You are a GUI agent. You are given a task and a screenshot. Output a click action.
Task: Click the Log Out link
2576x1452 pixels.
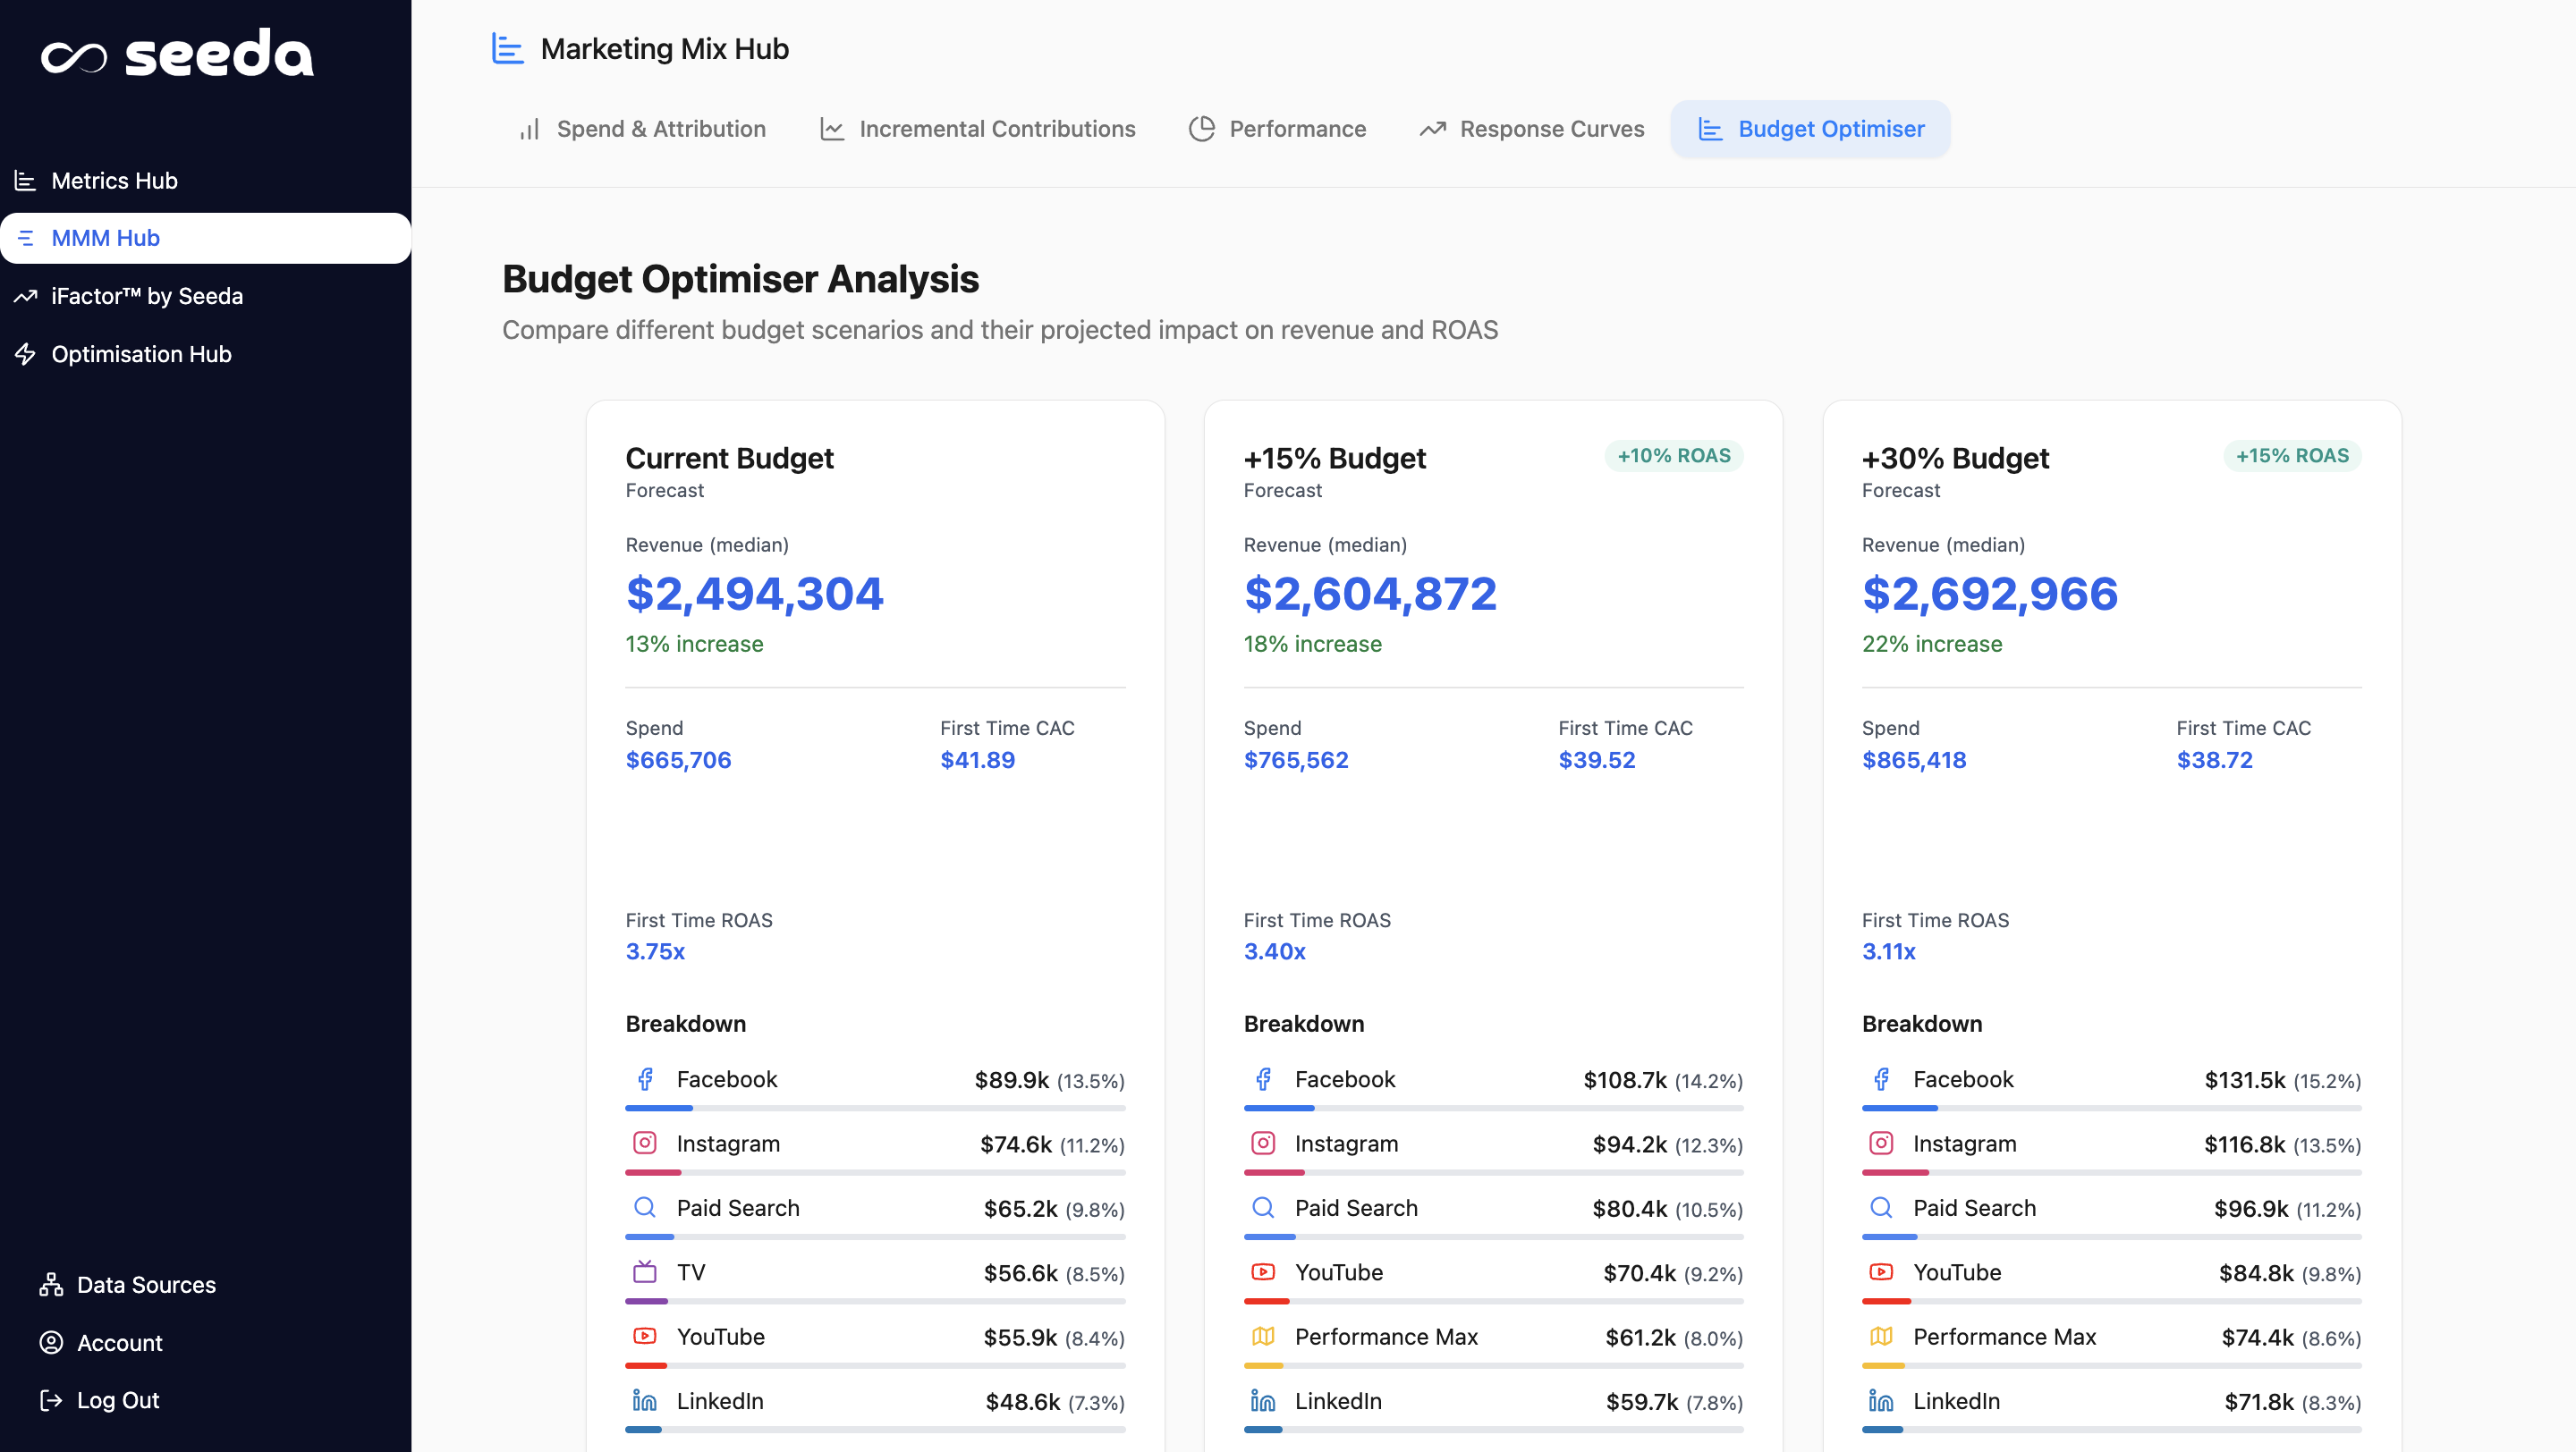click(117, 1400)
